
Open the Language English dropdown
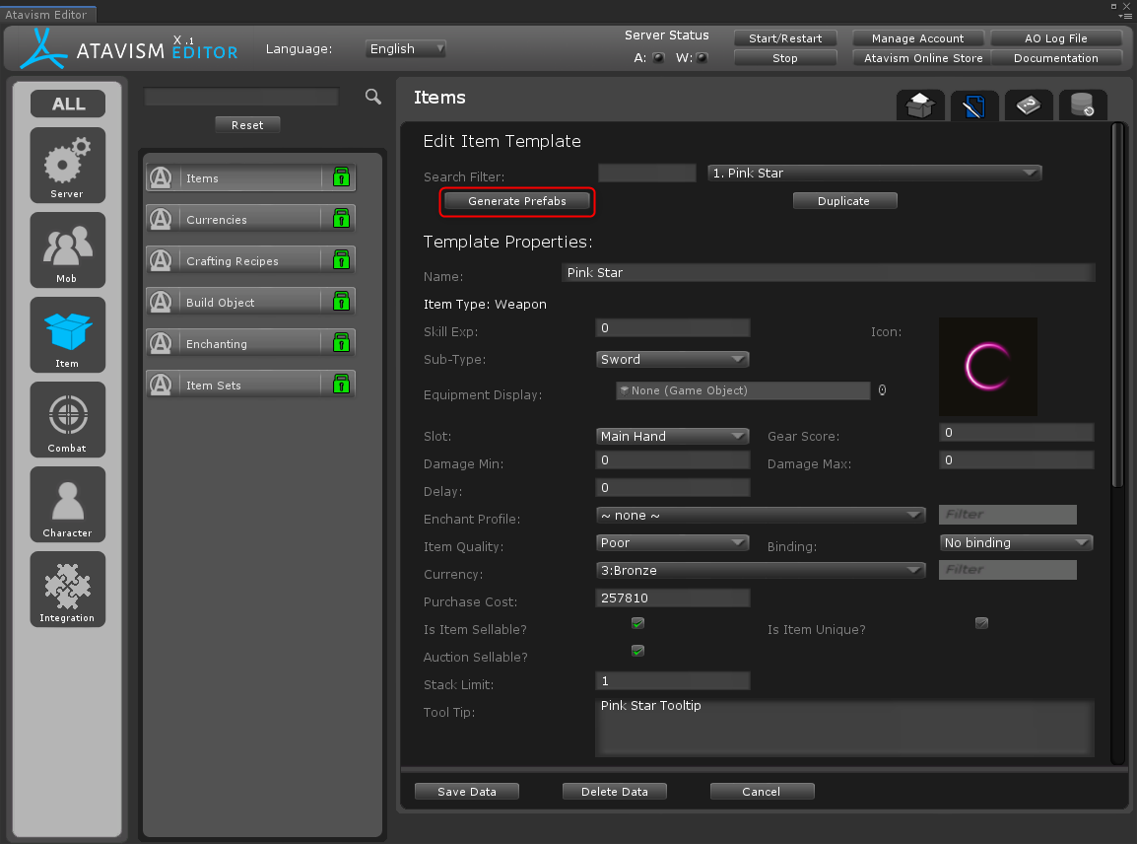(x=406, y=48)
